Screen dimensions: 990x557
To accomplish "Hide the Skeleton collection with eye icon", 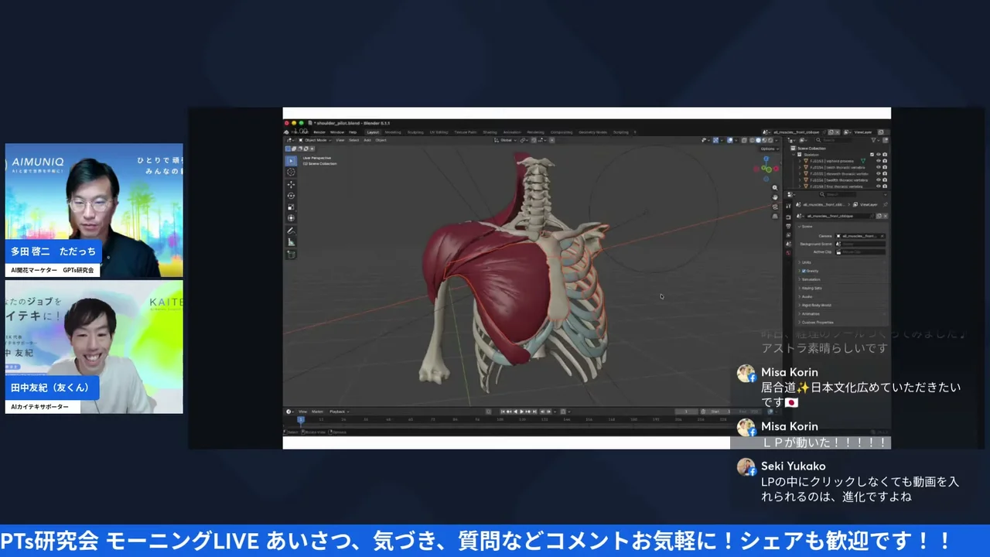I will tap(879, 155).
